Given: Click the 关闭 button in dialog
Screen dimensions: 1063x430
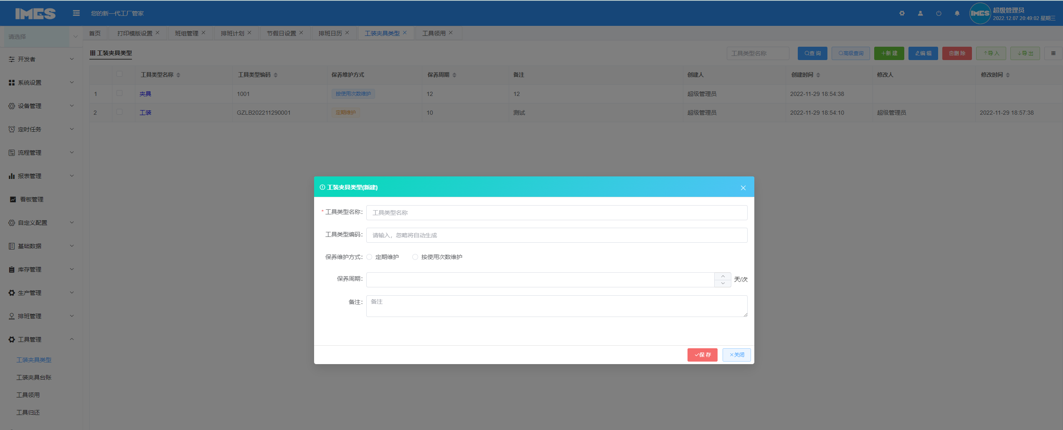Looking at the screenshot, I should click(737, 355).
